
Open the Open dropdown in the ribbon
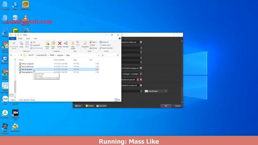(93, 42)
